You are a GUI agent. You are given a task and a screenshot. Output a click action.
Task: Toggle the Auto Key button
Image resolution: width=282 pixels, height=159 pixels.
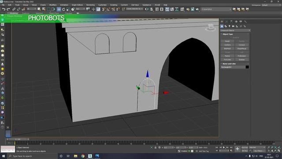(245, 148)
